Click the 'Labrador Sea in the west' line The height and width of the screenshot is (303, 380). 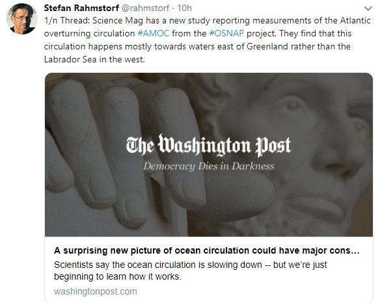point(94,59)
